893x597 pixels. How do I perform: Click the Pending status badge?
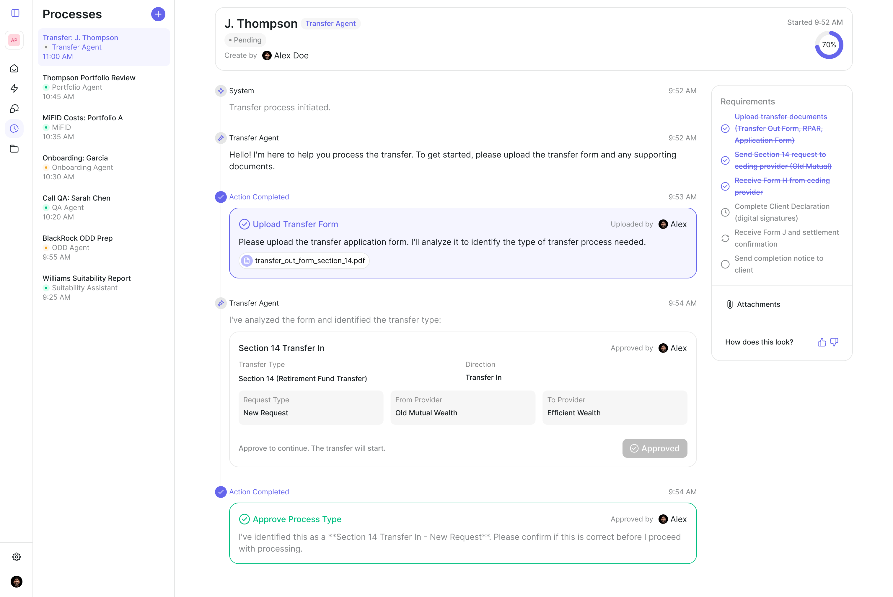pos(245,40)
